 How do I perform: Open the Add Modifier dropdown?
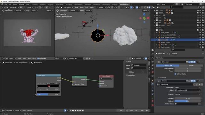pyautogui.click(x=179, y=58)
